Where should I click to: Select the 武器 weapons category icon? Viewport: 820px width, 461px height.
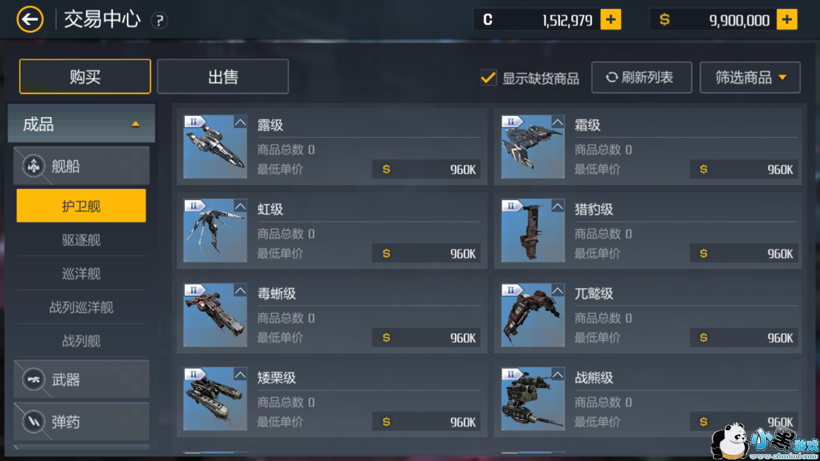click(34, 379)
